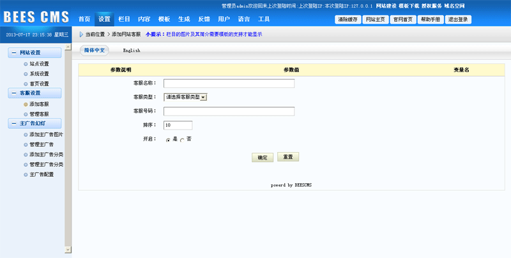The image size is (511, 258).
Task: Open the 域名空间 header link
Action: coord(454,6)
